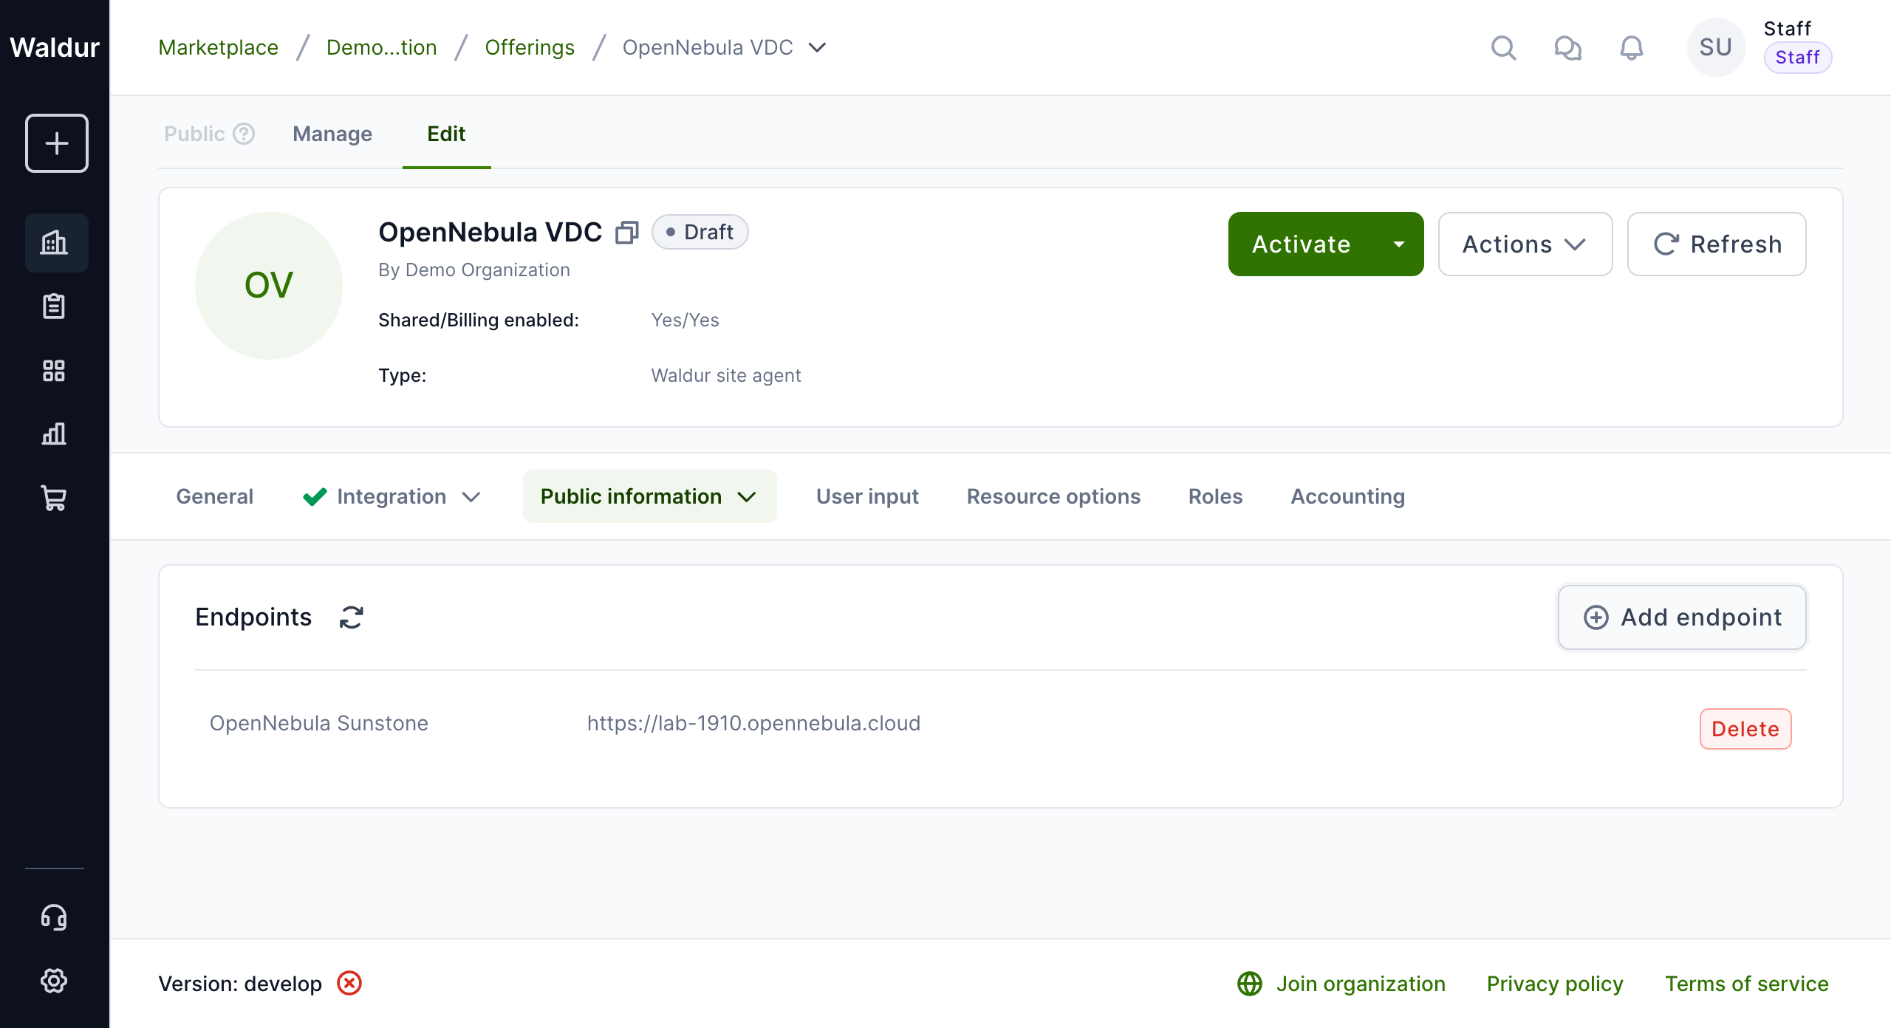Click the copy icon next to OpenNebula VDC
Viewport: 1891px width, 1028px height.
[x=626, y=233]
